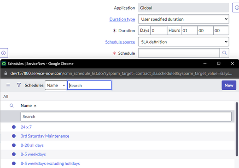Open the Schedules filter funnel icon
Image resolution: width=239 pixels, height=168 pixels.
[19, 85]
